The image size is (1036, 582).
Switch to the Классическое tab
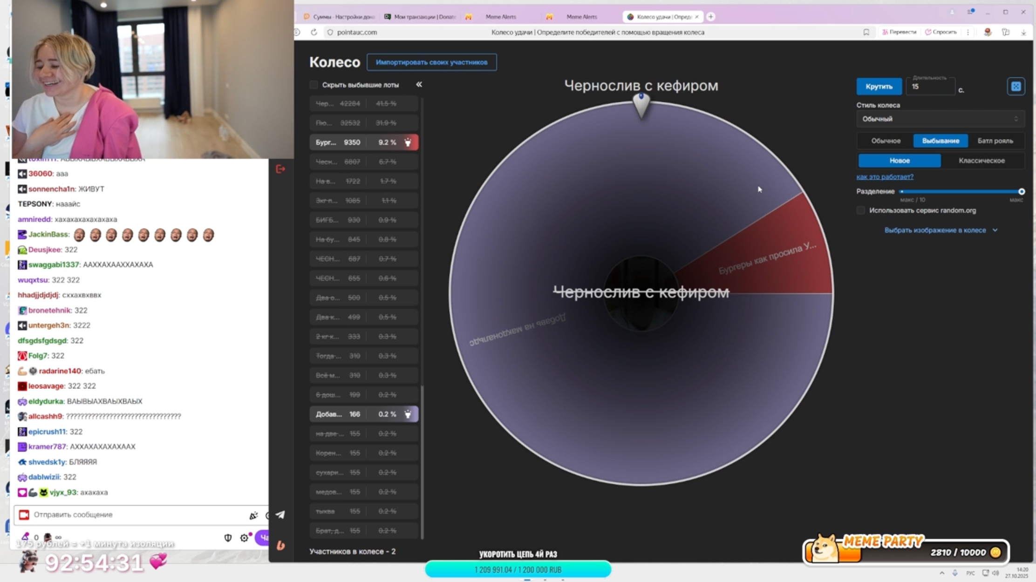click(x=981, y=161)
